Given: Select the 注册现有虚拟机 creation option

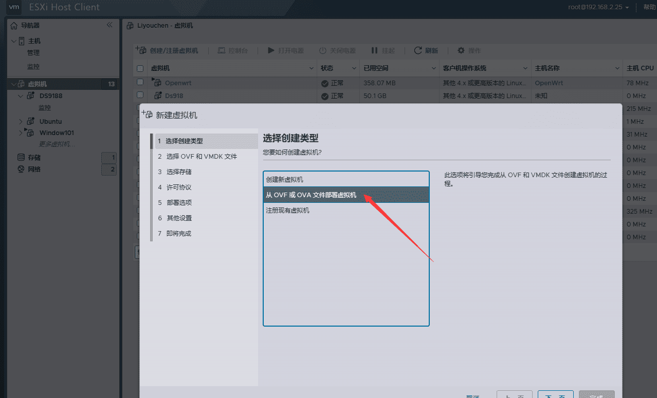Looking at the screenshot, I should click(x=287, y=210).
